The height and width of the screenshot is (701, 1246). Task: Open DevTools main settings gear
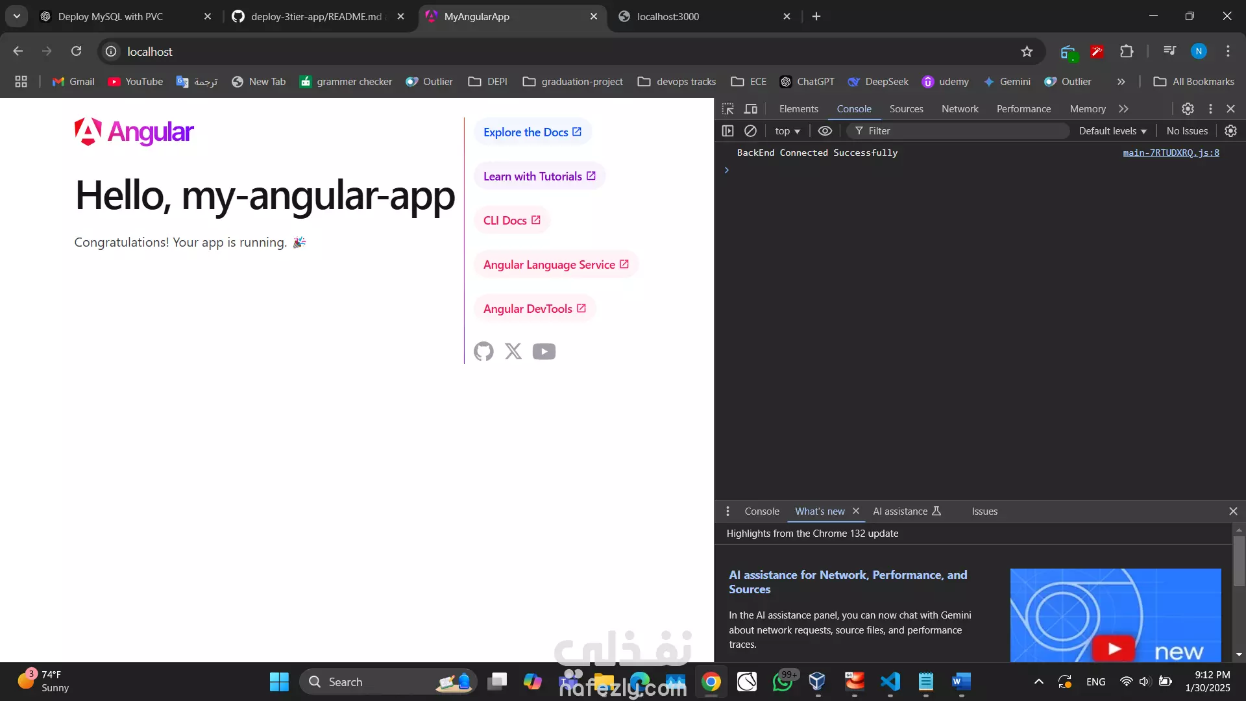pos(1188,109)
